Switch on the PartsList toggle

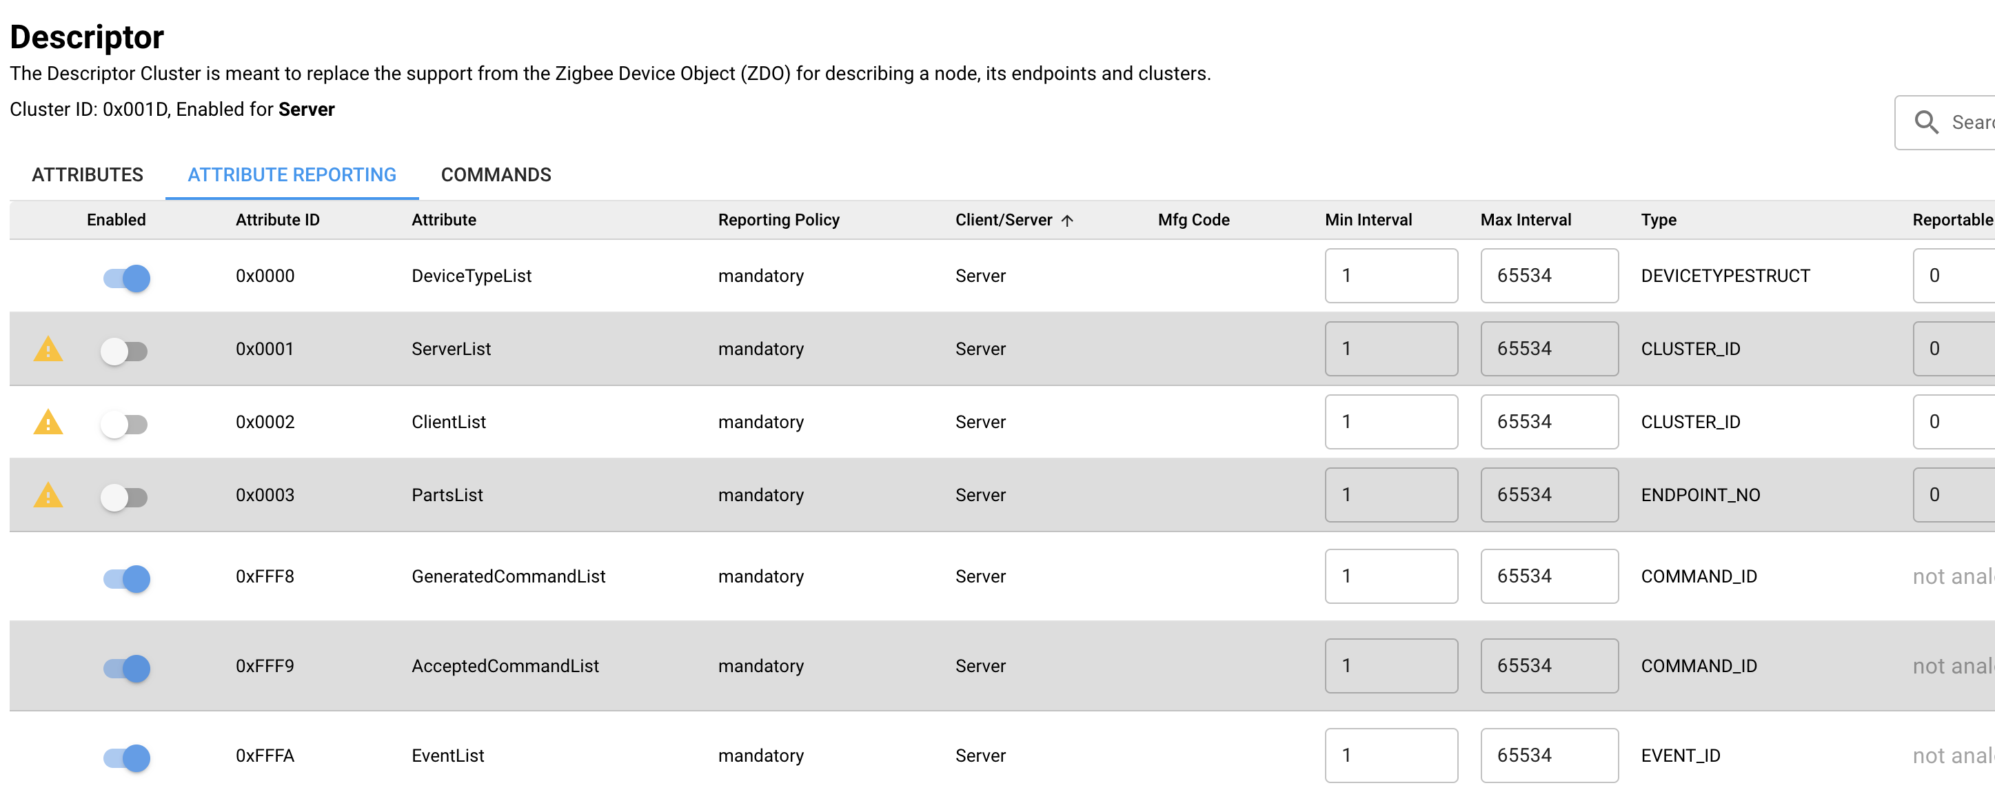(124, 497)
